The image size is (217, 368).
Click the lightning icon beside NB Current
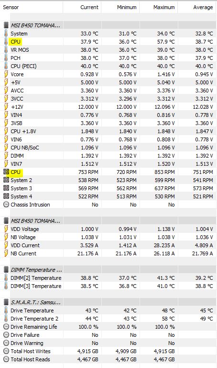(x=6, y=253)
